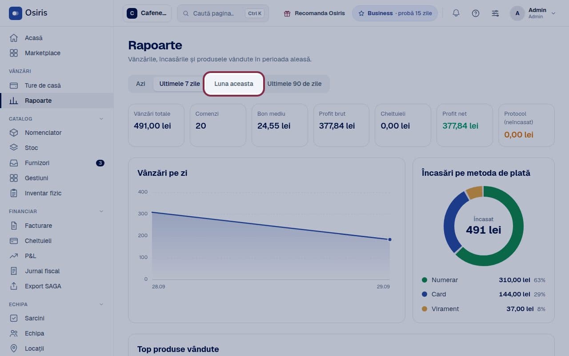
Task: Collapse the Financiar sidebar section
Action: coord(101,211)
